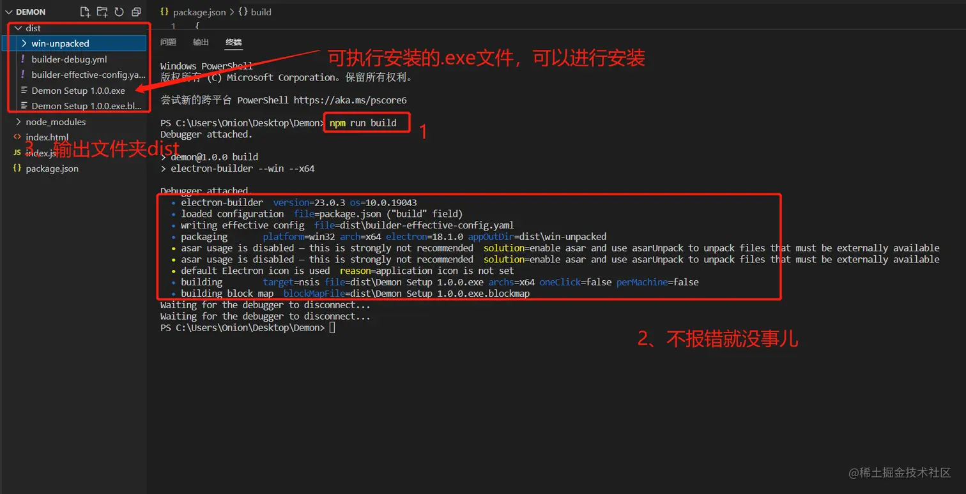
Task: Open builder-debug.yml file
Action: (x=69, y=59)
